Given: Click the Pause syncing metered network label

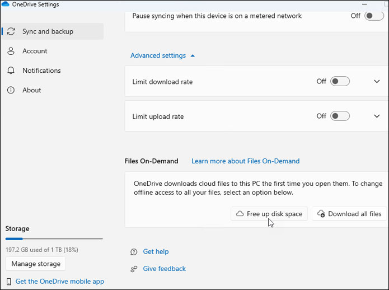Looking at the screenshot, I should click(x=217, y=16).
